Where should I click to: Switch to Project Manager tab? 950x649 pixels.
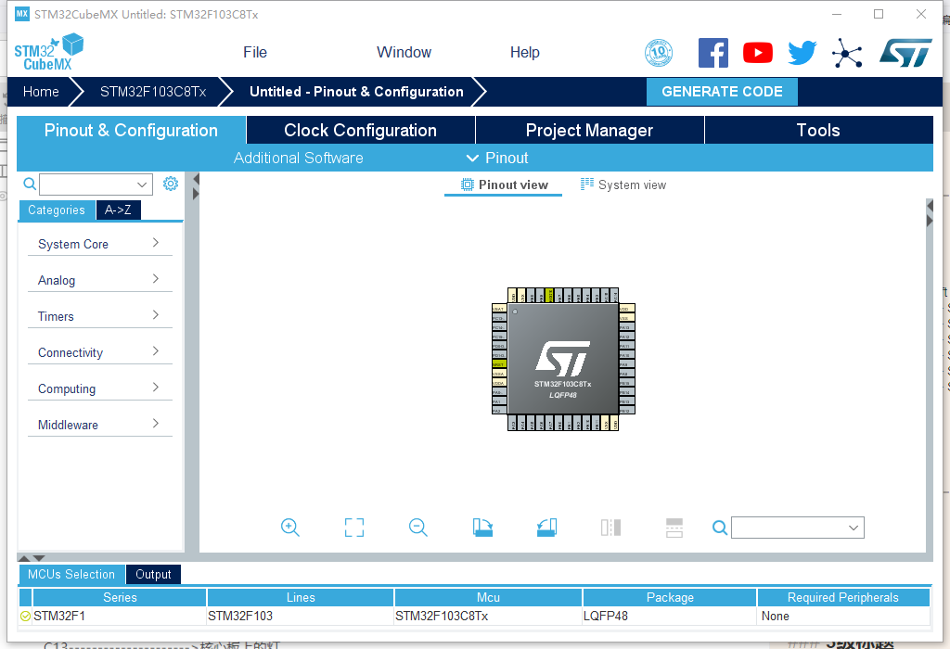point(589,130)
